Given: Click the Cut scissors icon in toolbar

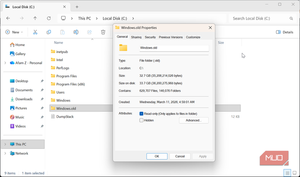Looking at the screenshot, I should coord(35,32).
